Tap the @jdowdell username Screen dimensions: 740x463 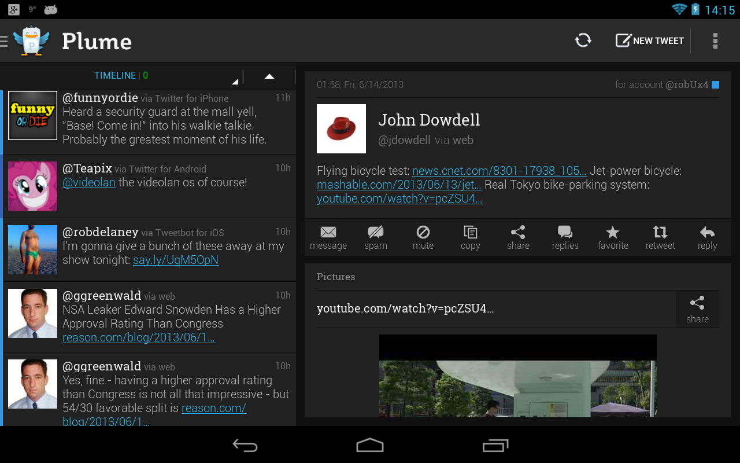pyautogui.click(x=404, y=140)
